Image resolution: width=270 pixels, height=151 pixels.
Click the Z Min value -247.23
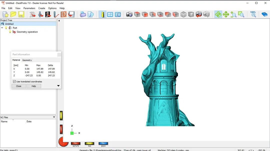(29, 75)
